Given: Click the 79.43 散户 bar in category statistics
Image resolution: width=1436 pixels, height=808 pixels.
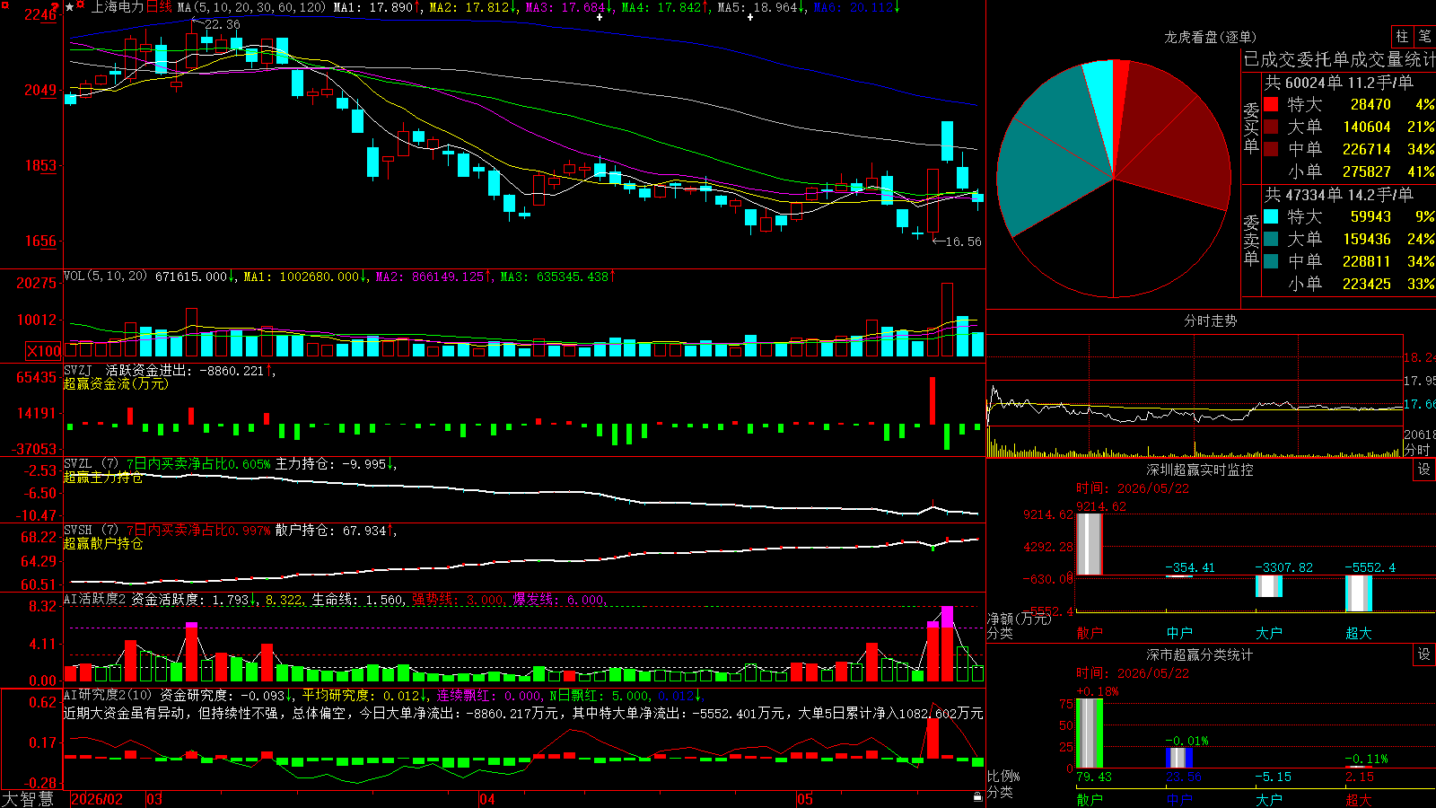Looking at the screenshot, I should click(1090, 733).
